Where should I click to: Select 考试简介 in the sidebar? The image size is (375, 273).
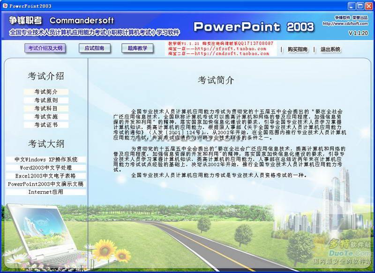tap(46, 92)
